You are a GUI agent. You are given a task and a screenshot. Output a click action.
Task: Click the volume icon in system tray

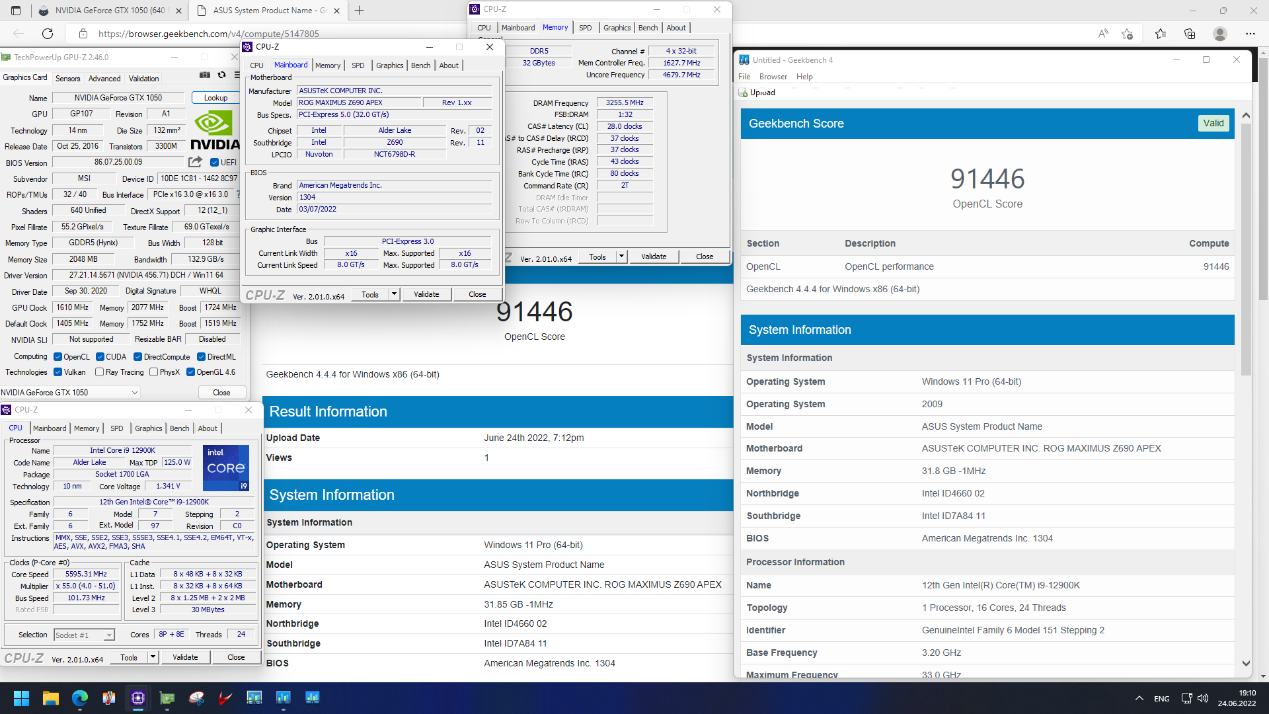(1203, 698)
